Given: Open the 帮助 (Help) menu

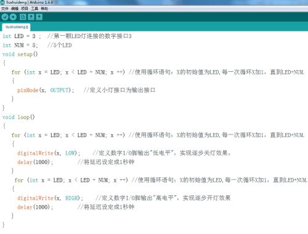Looking at the screenshot, I should (x=44, y=9).
